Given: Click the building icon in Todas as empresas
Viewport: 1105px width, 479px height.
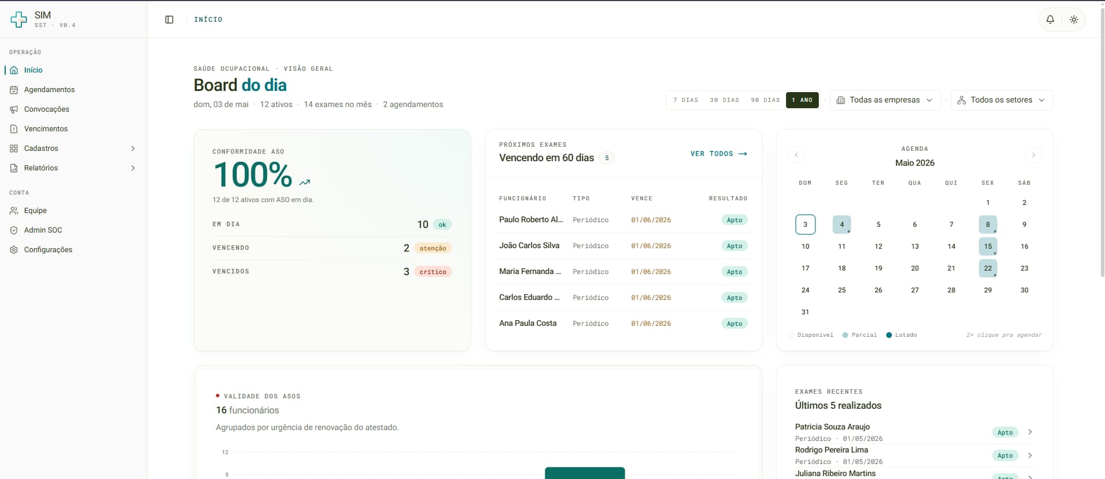Looking at the screenshot, I should [841, 100].
